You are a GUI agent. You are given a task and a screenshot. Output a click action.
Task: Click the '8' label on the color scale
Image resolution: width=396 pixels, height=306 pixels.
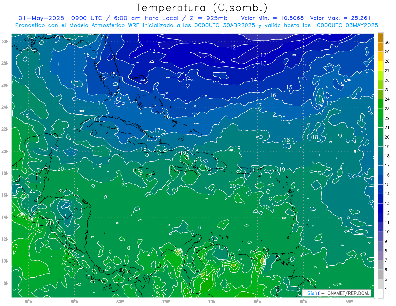386,251
